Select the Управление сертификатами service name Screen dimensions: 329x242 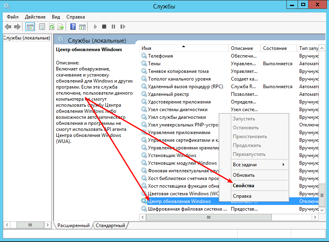(183, 140)
